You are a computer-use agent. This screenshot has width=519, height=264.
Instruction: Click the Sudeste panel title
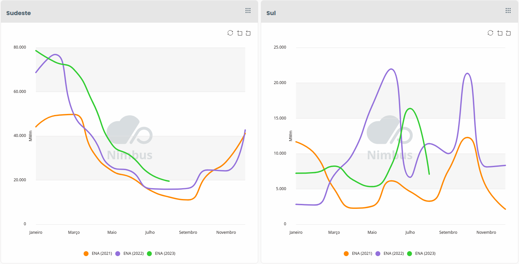[x=18, y=13]
